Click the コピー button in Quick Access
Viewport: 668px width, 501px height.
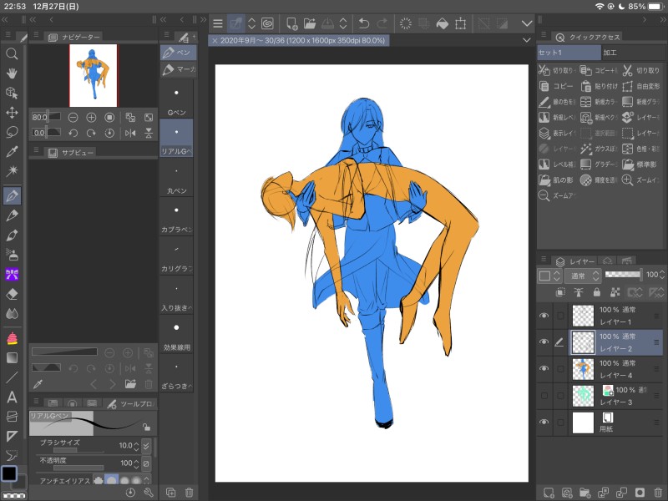point(557,86)
